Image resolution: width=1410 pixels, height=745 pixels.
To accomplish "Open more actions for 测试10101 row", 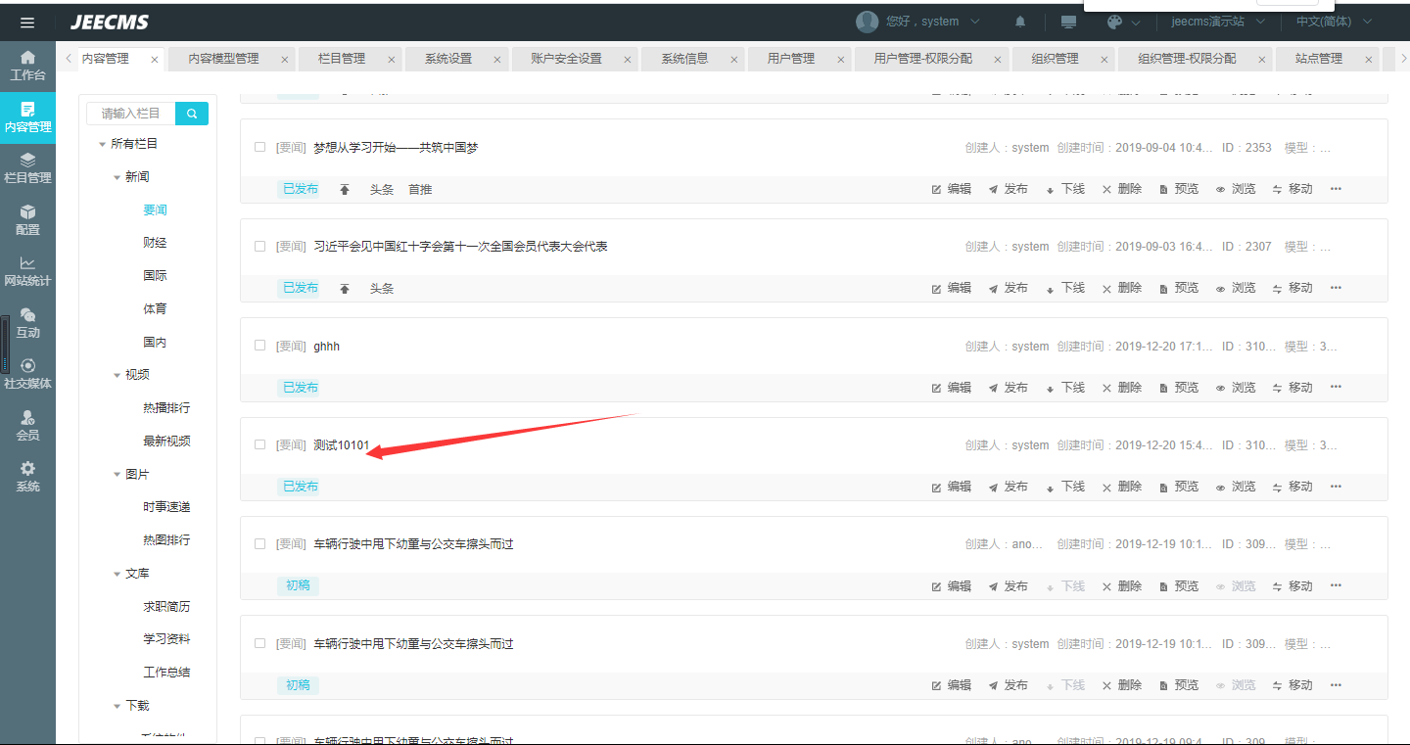I will click(x=1336, y=487).
